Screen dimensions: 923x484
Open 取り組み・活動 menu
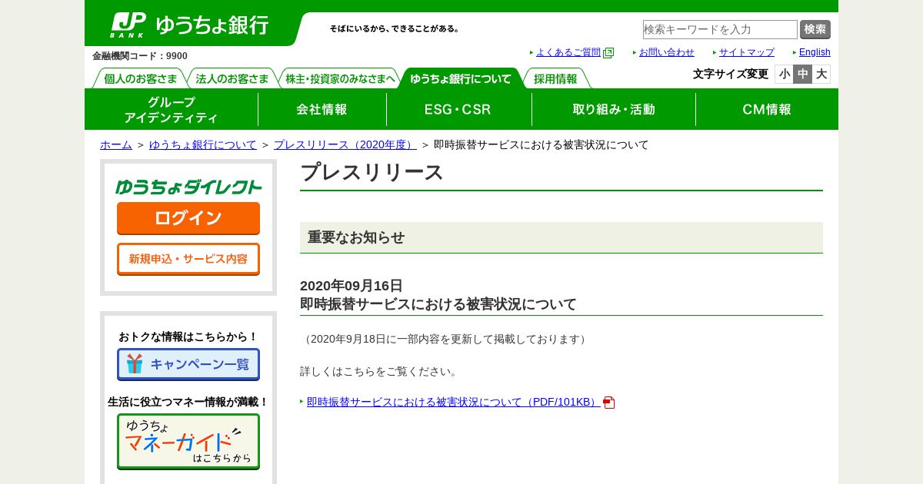[614, 110]
